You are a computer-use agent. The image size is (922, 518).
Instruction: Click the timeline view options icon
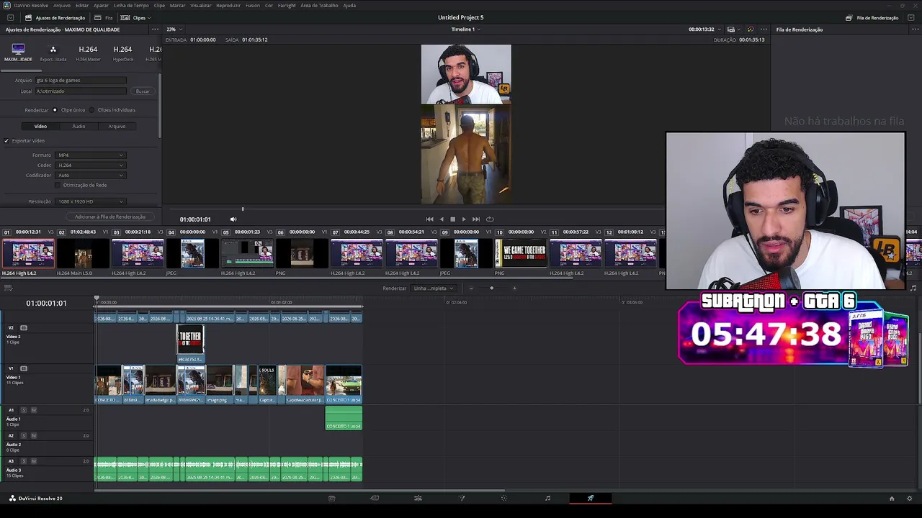point(8,288)
